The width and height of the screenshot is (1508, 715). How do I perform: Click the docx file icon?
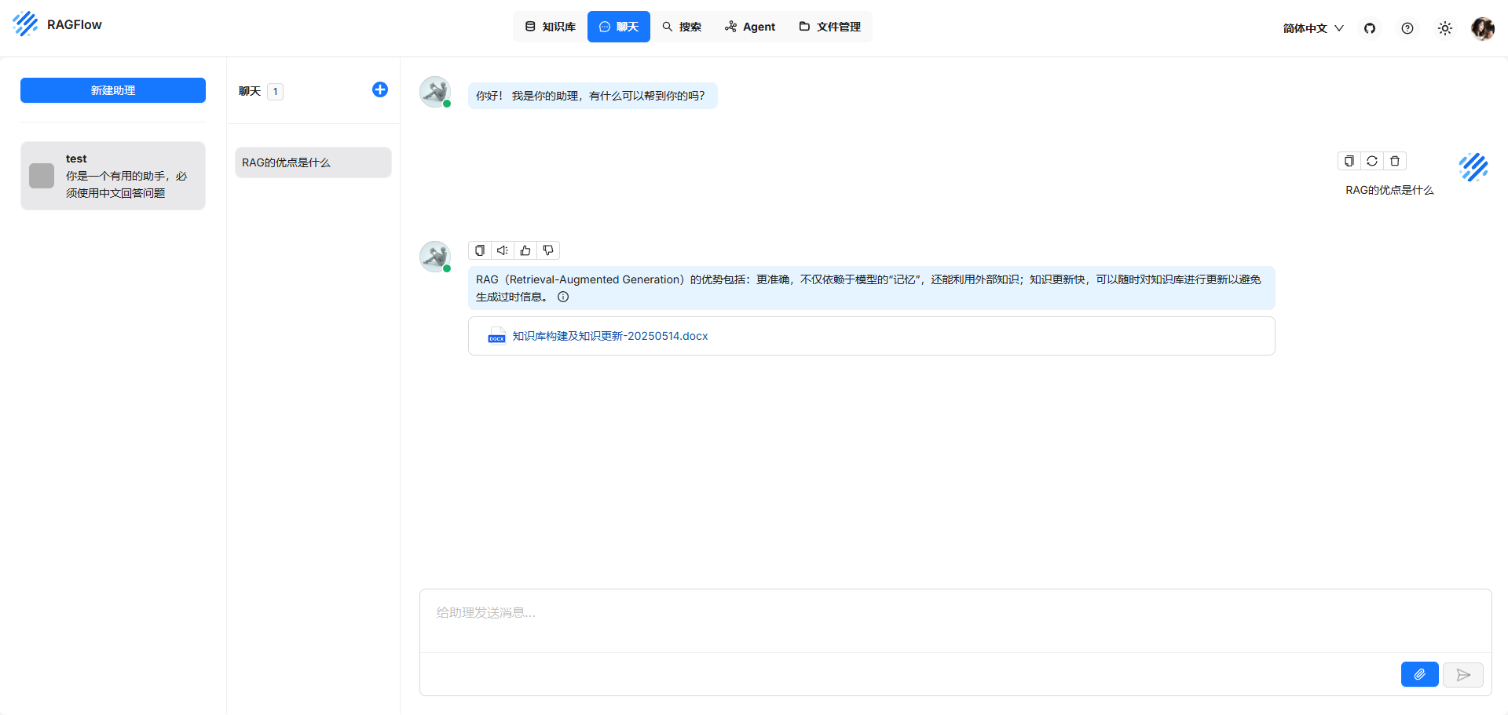(496, 336)
